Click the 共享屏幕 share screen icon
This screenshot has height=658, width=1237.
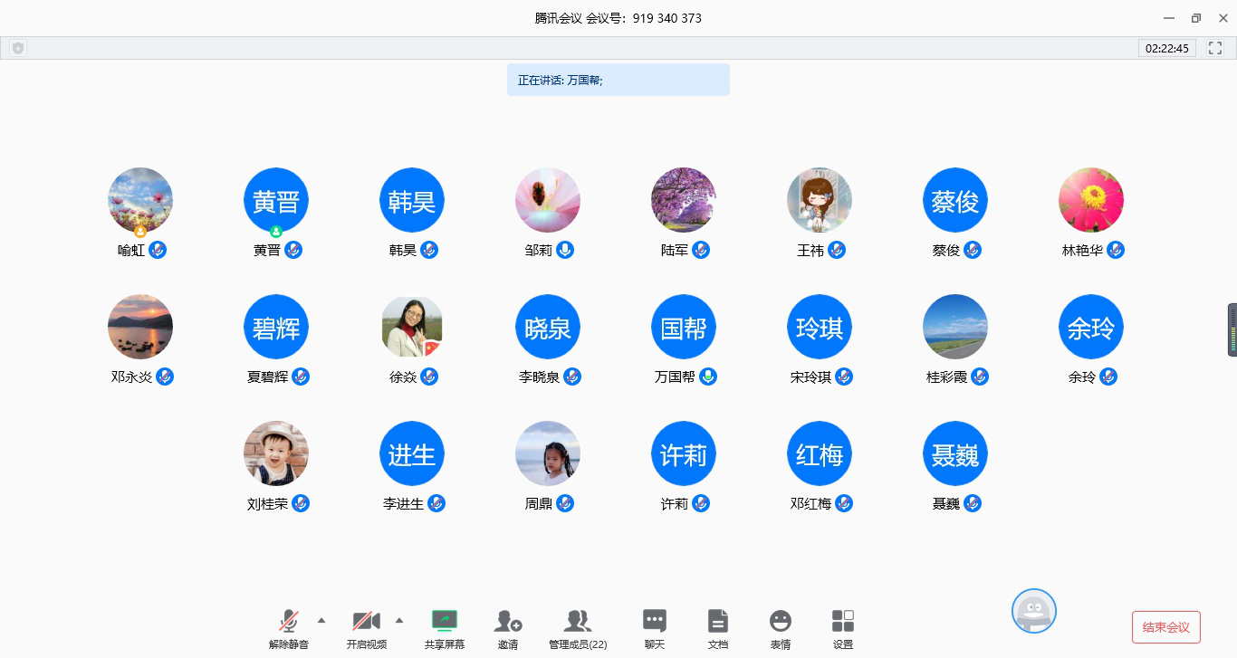tap(444, 621)
